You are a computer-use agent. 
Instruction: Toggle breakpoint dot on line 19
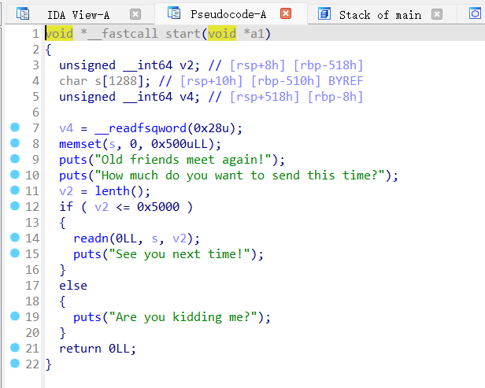point(14,316)
